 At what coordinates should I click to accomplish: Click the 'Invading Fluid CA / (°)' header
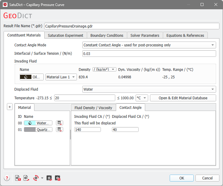click(x=92, y=117)
